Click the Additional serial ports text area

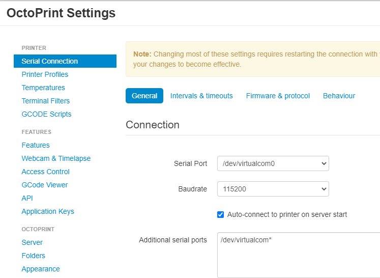298,255
